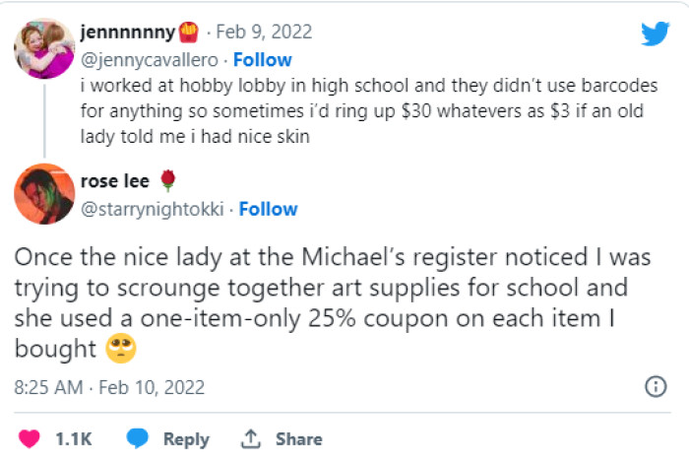Viewport: 689px width, 463px height.
Task: Click the fries emoji beside jennnnnny
Action: tap(189, 33)
